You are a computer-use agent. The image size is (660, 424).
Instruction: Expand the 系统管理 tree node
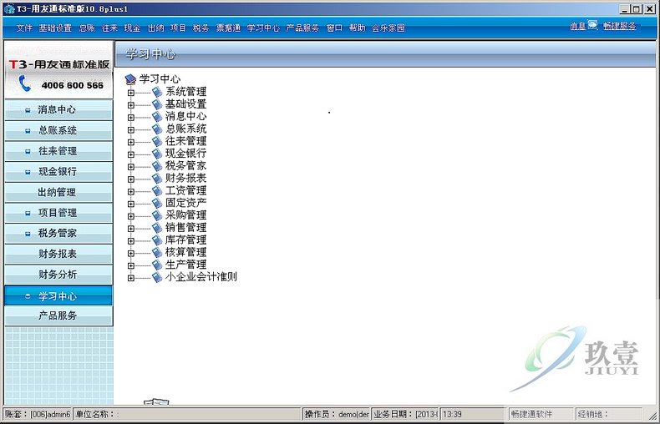(x=131, y=93)
